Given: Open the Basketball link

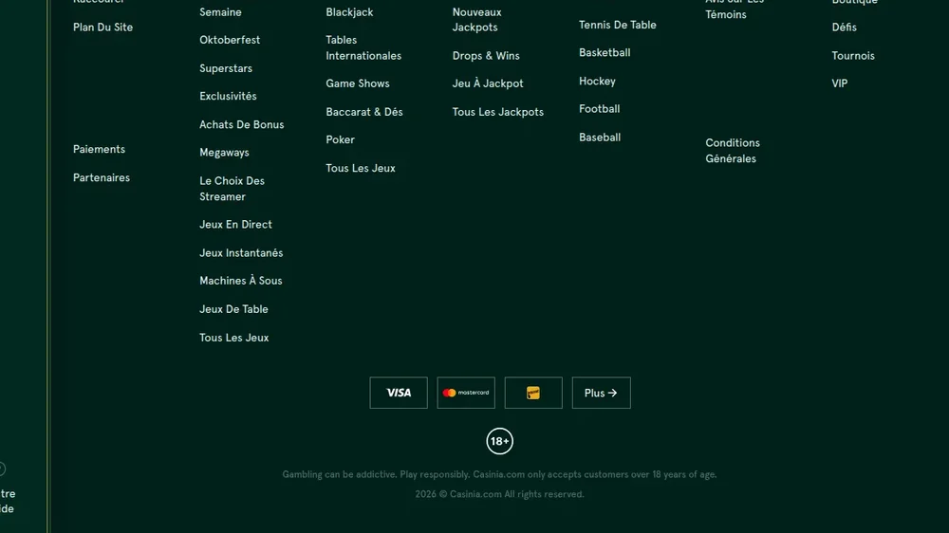Looking at the screenshot, I should (605, 52).
